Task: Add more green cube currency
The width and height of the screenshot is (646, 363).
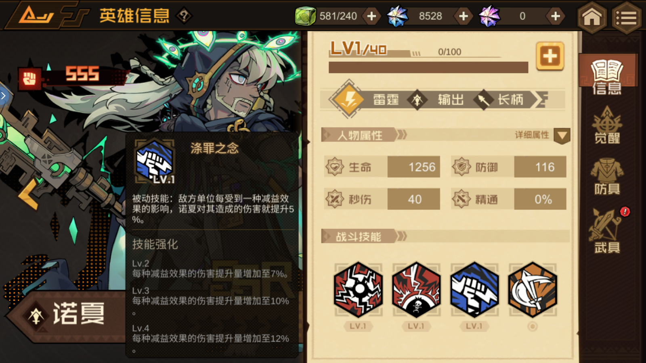Action: [x=372, y=16]
